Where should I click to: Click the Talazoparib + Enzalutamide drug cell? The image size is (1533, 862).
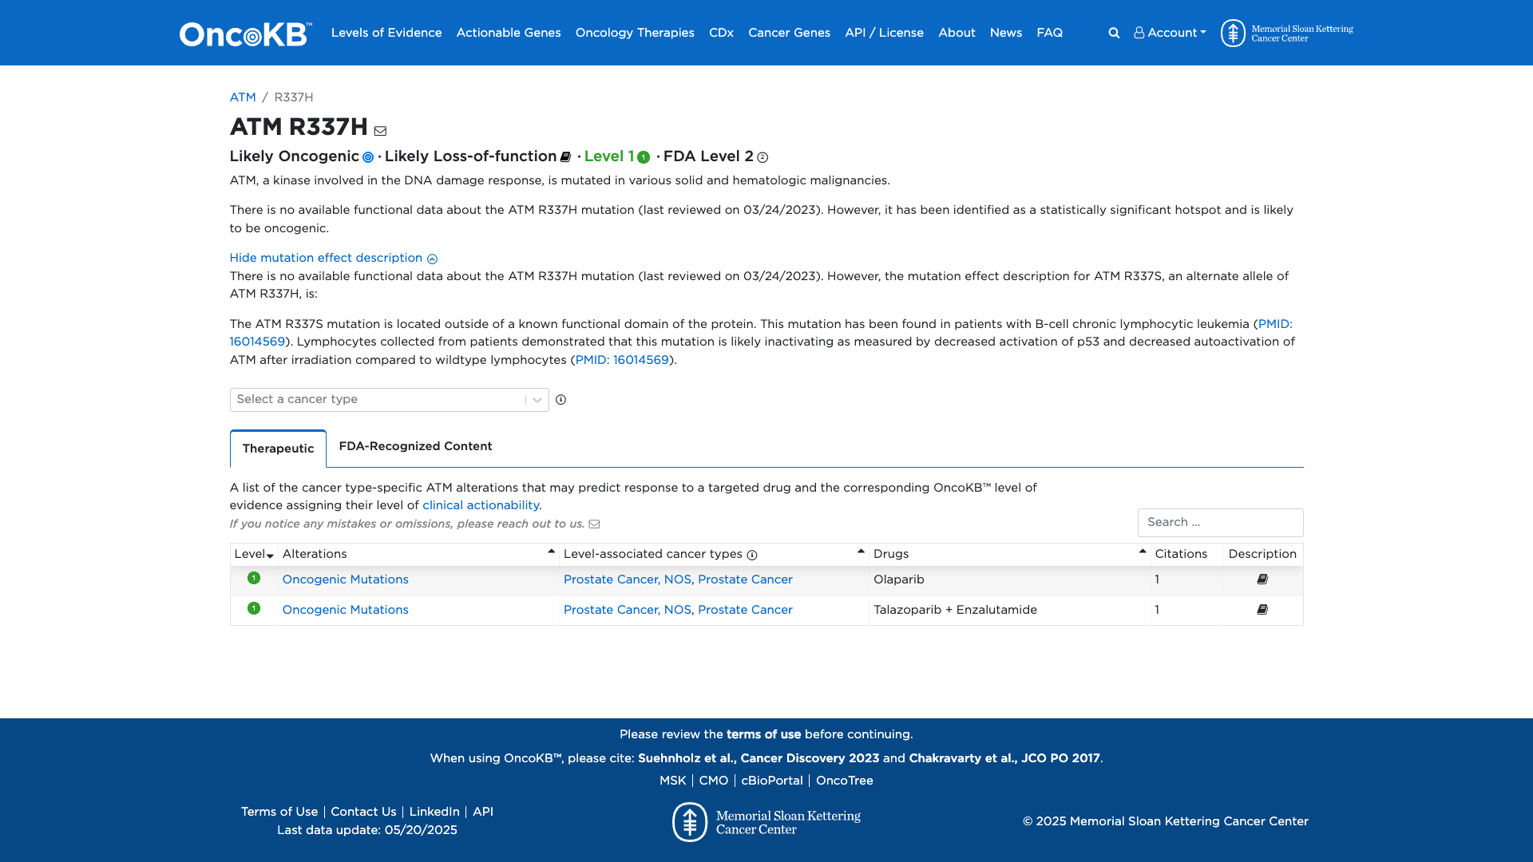point(1009,610)
